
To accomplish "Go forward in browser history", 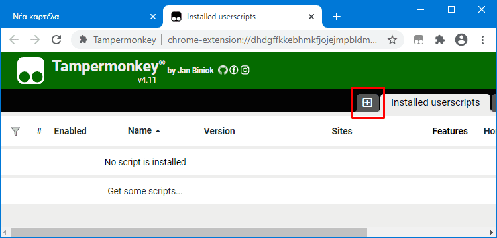I will [x=35, y=40].
